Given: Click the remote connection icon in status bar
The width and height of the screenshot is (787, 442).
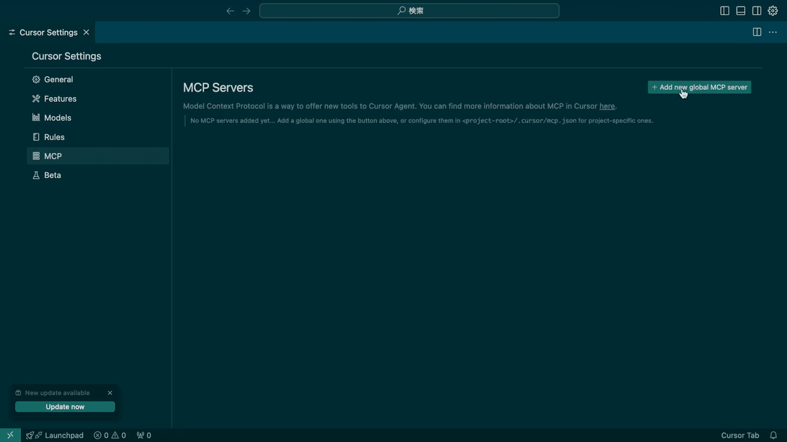Looking at the screenshot, I should tap(9, 435).
